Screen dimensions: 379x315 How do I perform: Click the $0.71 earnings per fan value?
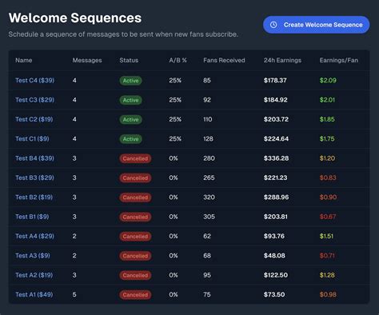pyautogui.click(x=327, y=255)
